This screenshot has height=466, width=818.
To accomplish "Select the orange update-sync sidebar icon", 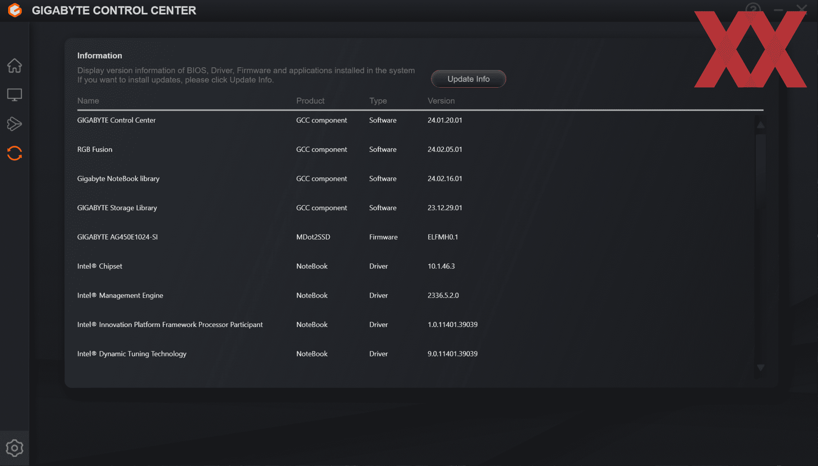I will (x=14, y=153).
